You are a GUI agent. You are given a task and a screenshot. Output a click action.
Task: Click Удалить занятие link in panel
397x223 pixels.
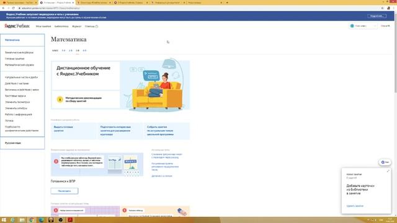355,206
